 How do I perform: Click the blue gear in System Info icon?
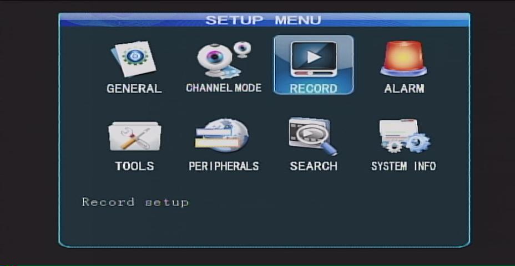pos(417,143)
